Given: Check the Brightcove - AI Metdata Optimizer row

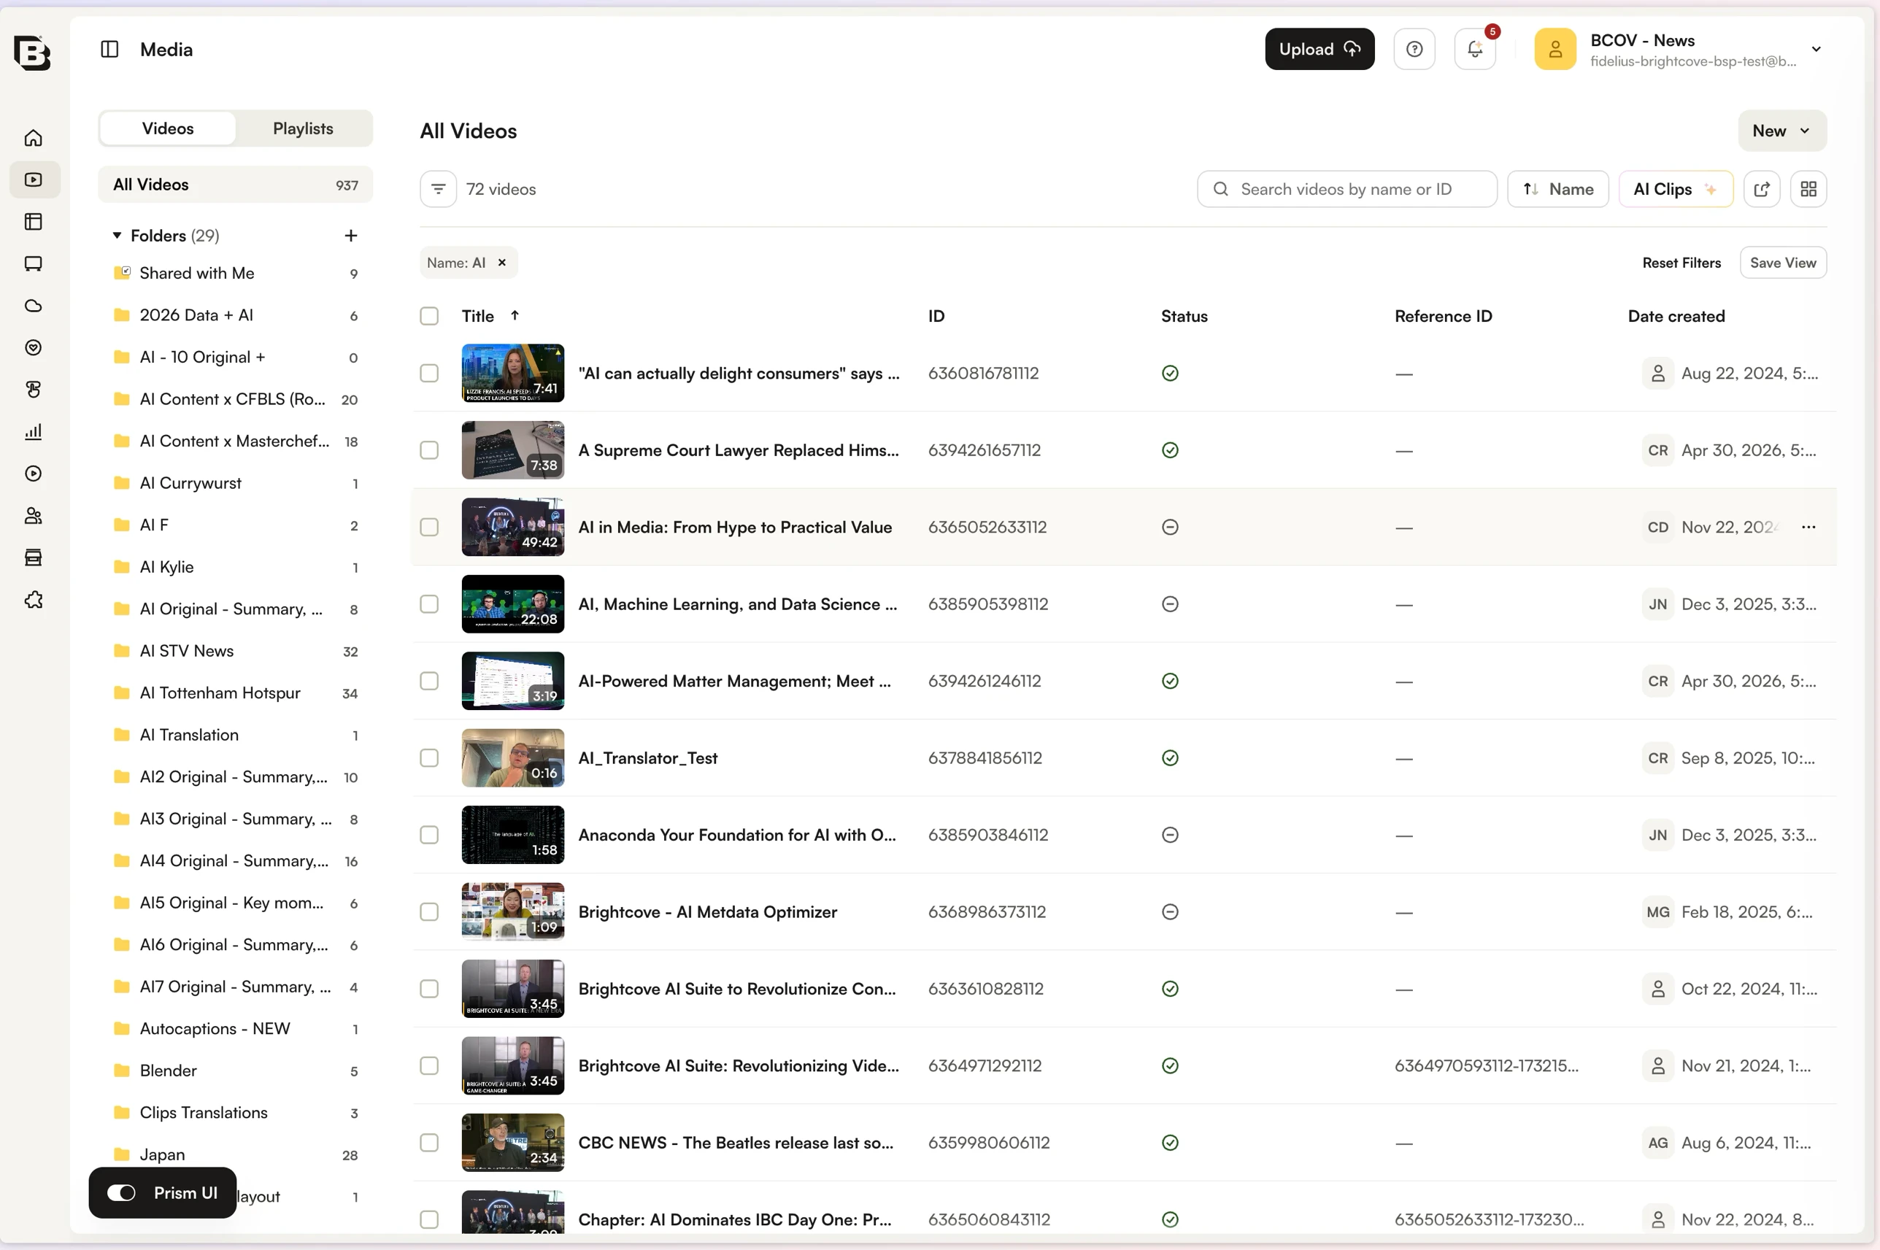Looking at the screenshot, I should coord(429,912).
